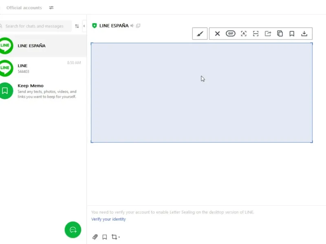
Task: Open chat filter settings icon
Action: coord(51,8)
